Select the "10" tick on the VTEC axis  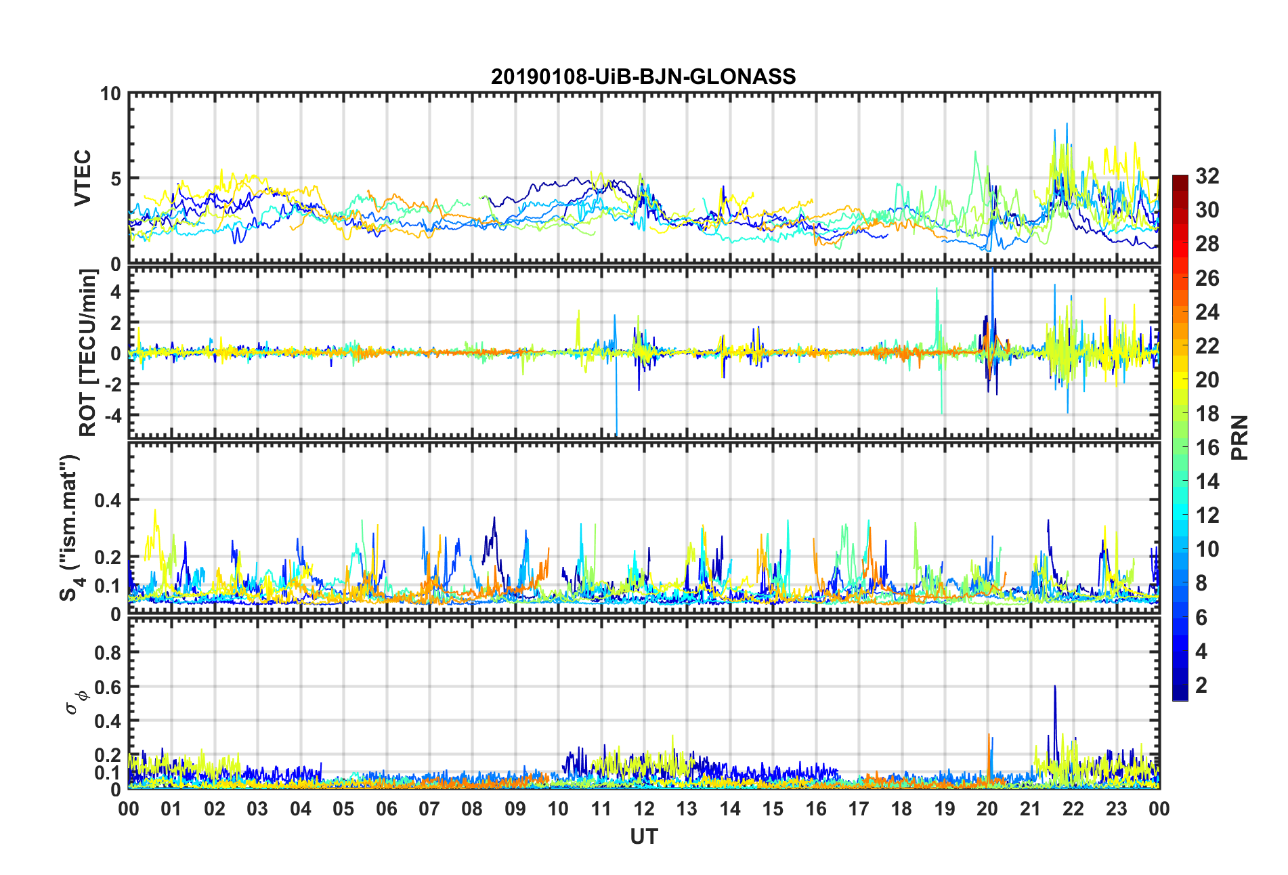(110, 93)
